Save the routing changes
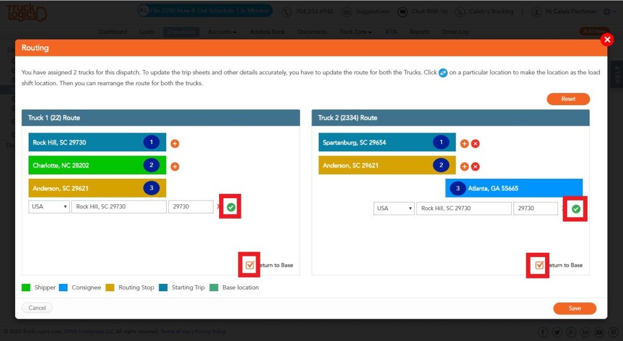Image resolution: width=623 pixels, height=341 pixels. tap(574, 308)
